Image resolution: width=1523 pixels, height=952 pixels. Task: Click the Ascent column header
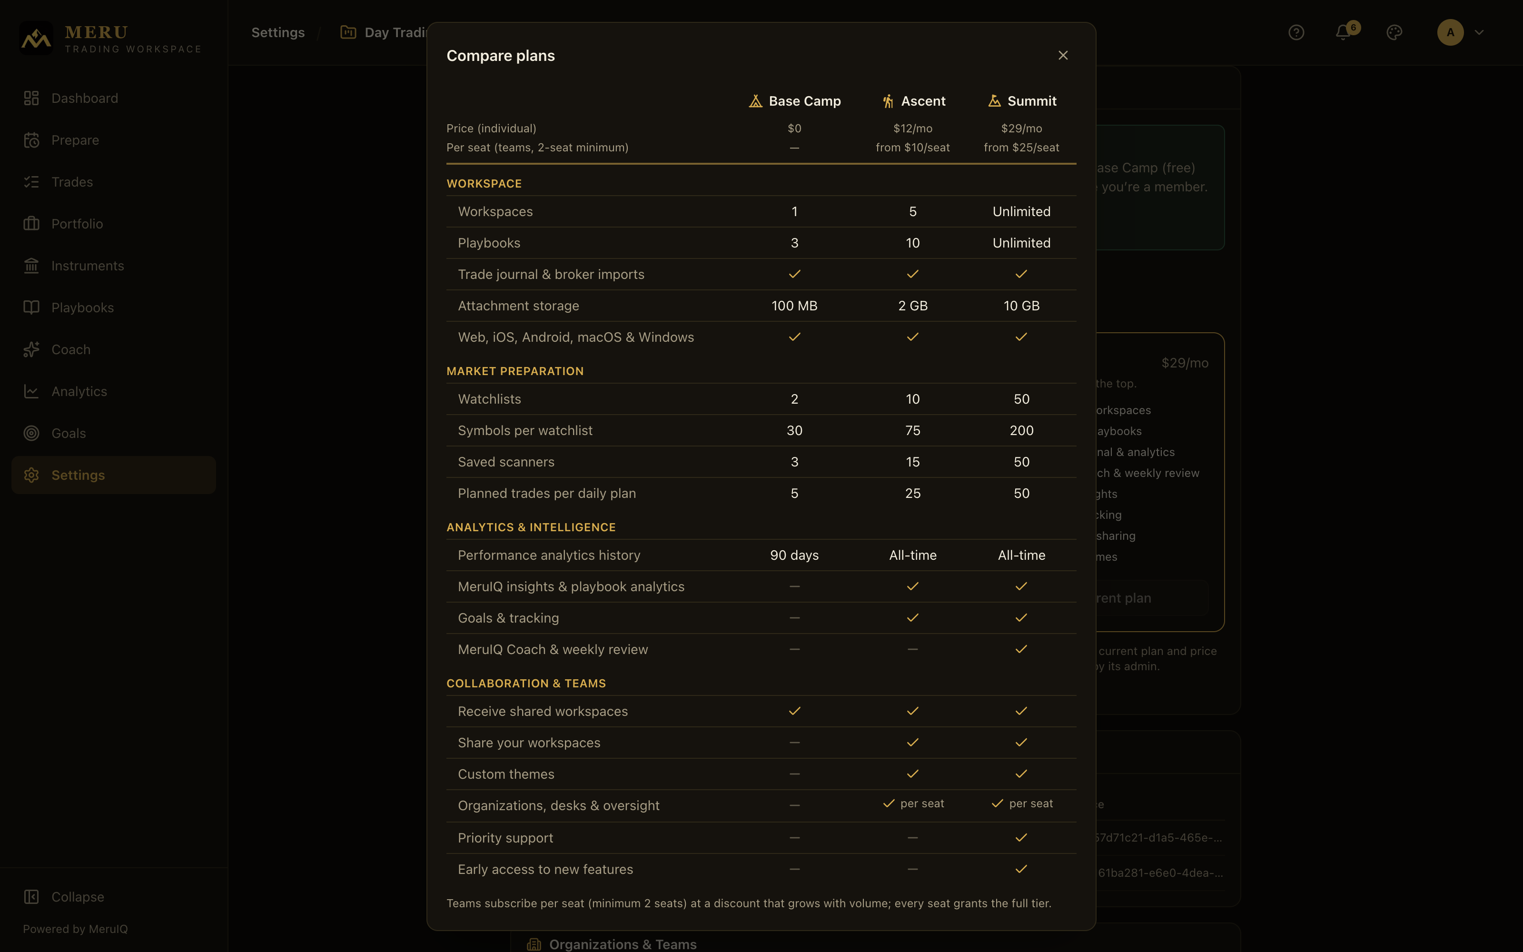click(x=913, y=101)
